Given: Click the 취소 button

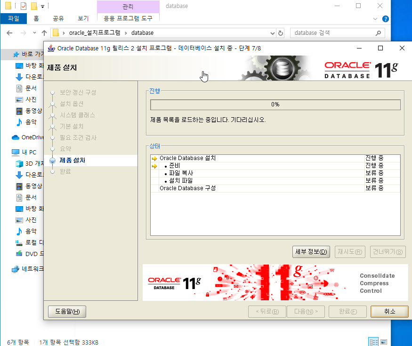Looking at the screenshot, I should 390,312.
